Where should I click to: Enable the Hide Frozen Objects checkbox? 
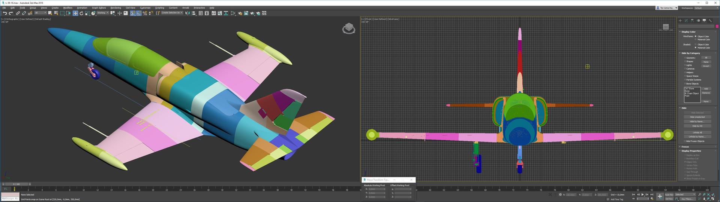tap(685, 141)
